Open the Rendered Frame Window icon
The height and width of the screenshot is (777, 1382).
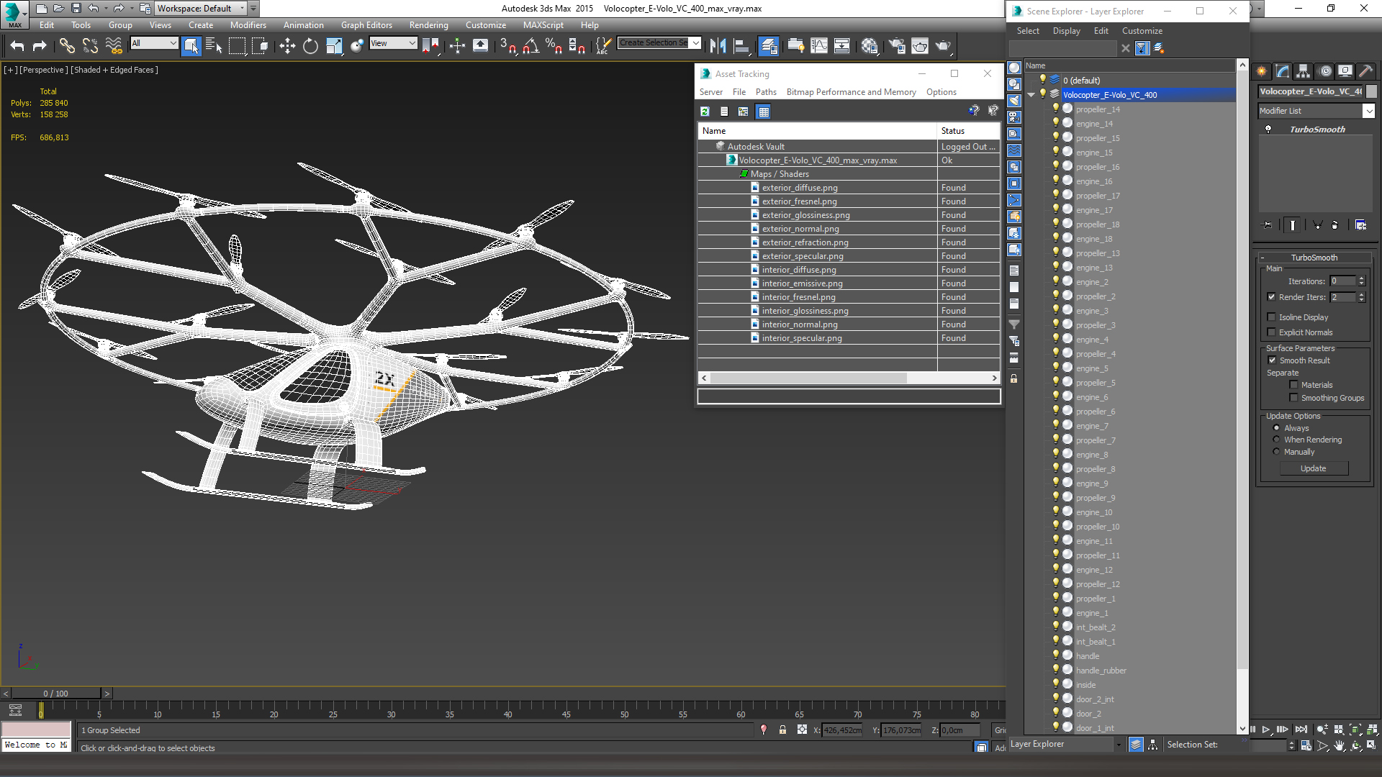[x=920, y=46]
